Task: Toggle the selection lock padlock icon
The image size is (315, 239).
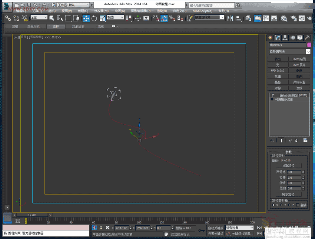Action: (x=101, y=228)
